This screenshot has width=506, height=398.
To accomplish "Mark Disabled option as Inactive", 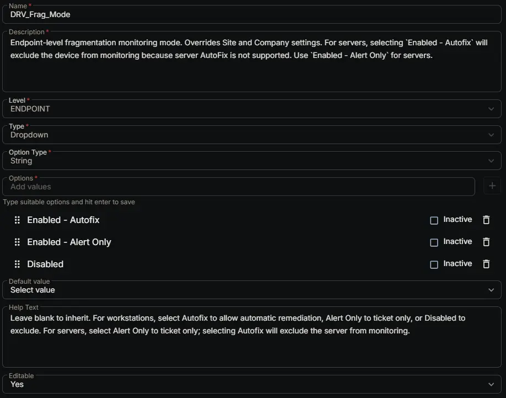I will [434, 264].
